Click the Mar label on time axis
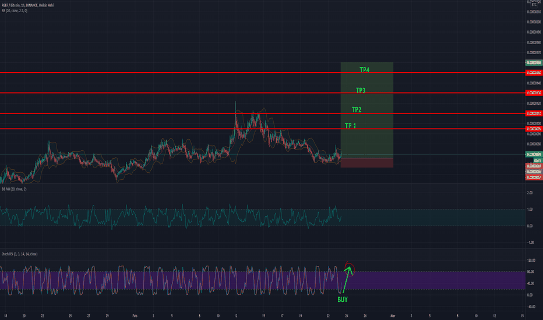Viewport: 543px width, 320px height. [x=393, y=316]
